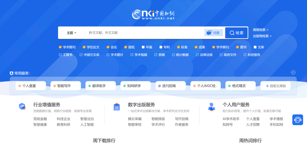Open the 学术评价 link
This screenshot has height=146, width=307.
(x=158, y=124)
